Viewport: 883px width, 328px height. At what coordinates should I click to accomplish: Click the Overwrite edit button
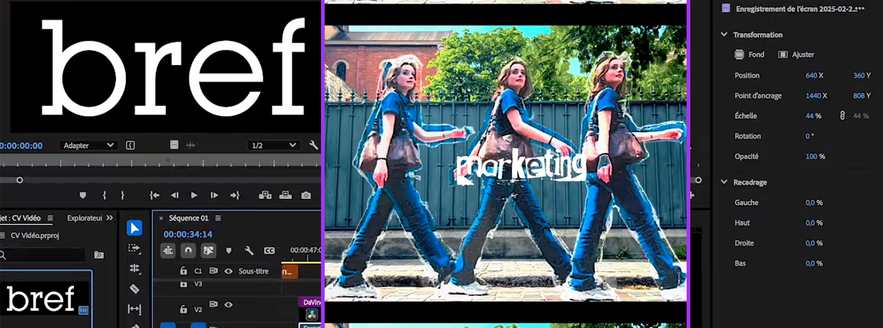(286, 195)
